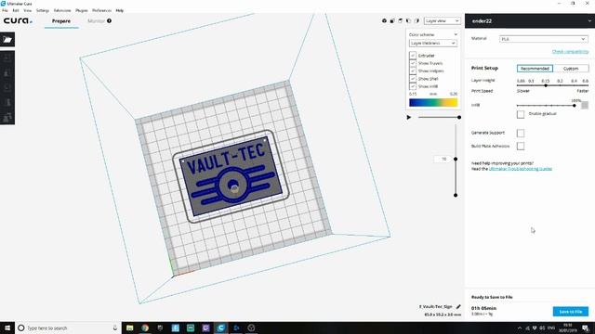This screenshot has height=334, width=595.
Task: Select the Per Model Settings tool
Action: pos(7,117)
